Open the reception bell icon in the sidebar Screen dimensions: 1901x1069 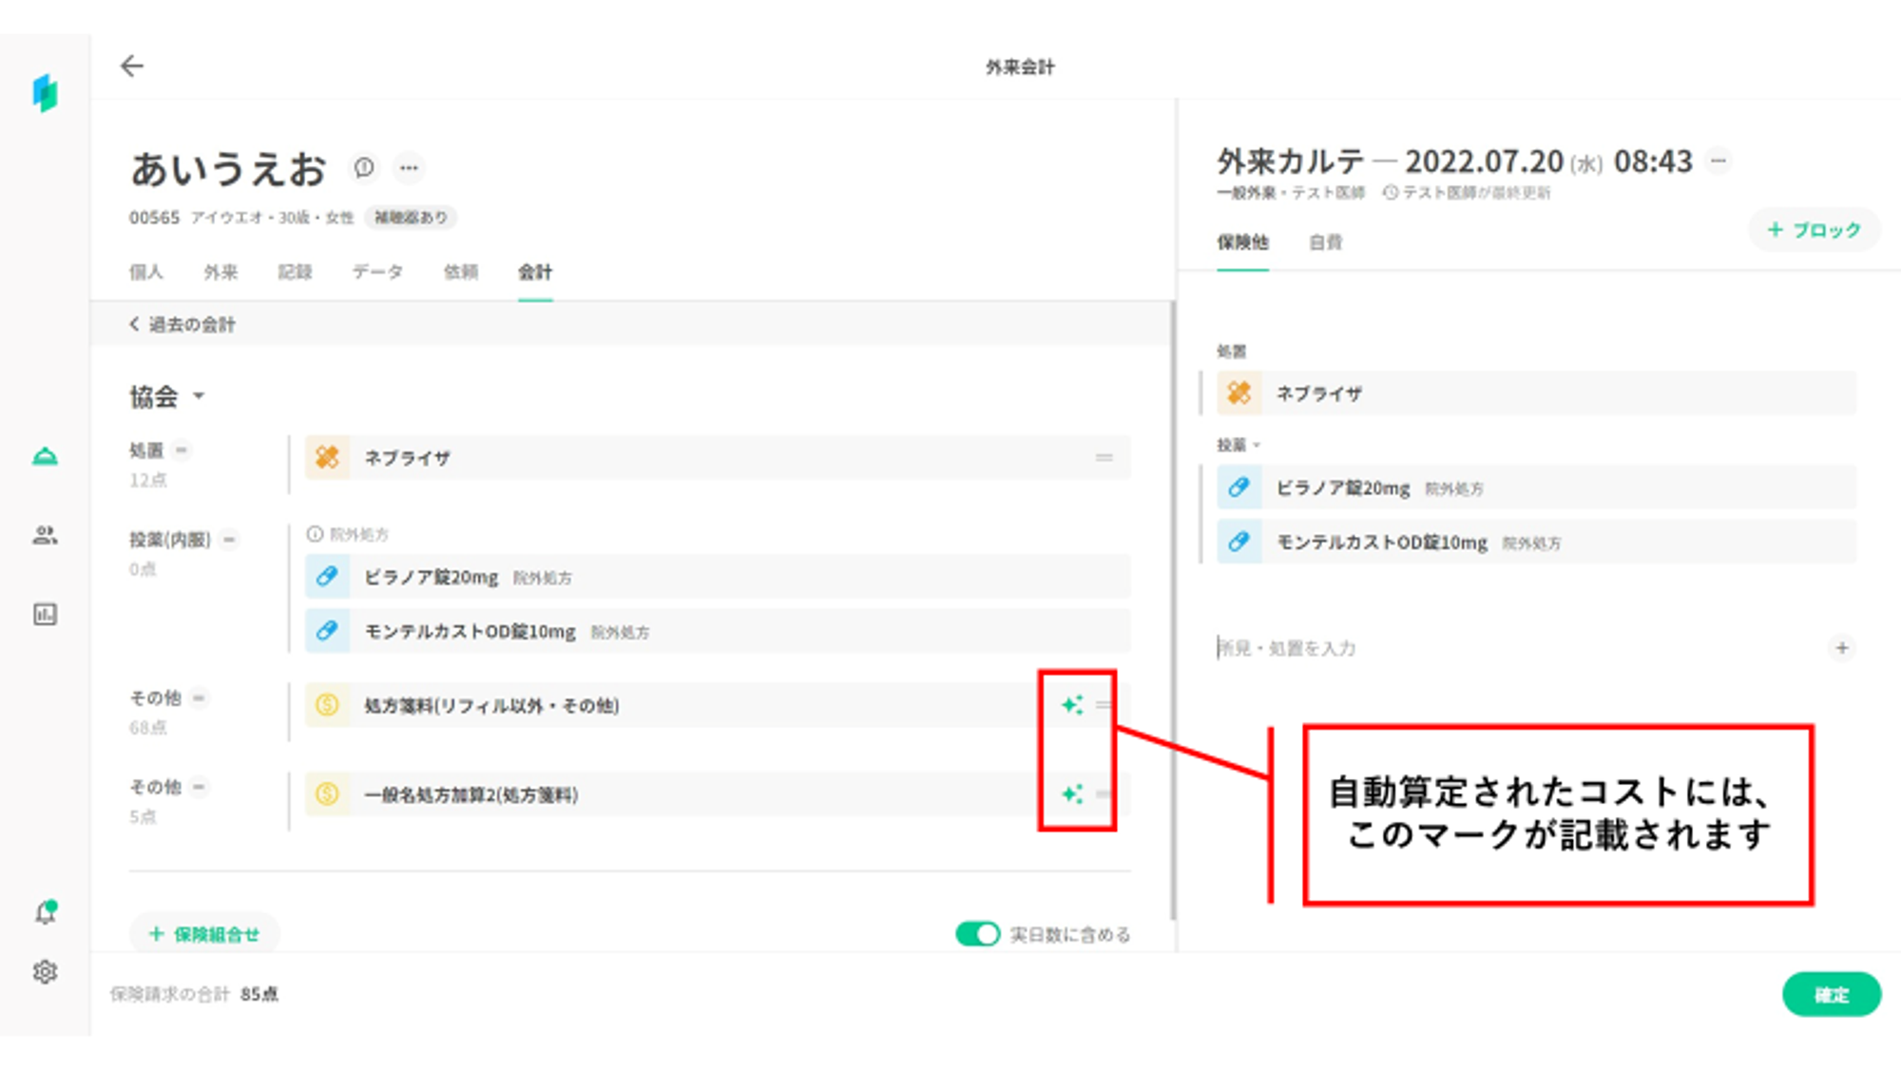click(x=45, y=457)
